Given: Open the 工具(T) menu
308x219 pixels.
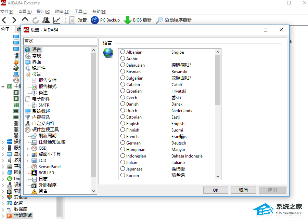Looking at the screenshot, I should (x=81, y=12).
